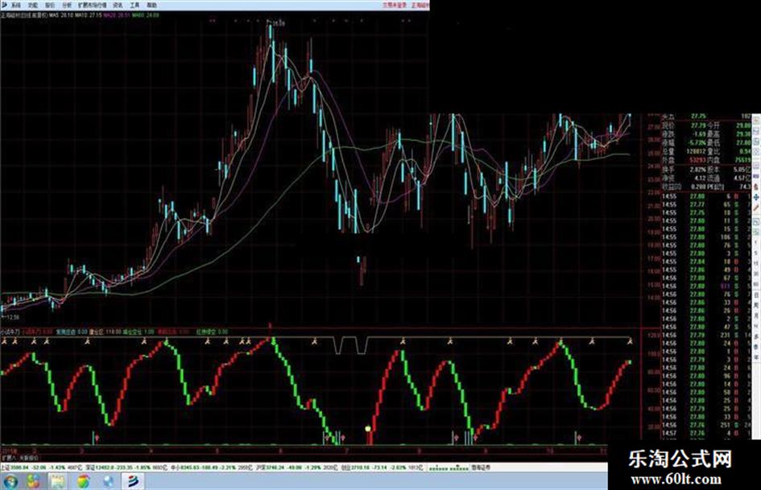Open the 功能 menu
The image size is (761, 490).
tap(33, 6)
